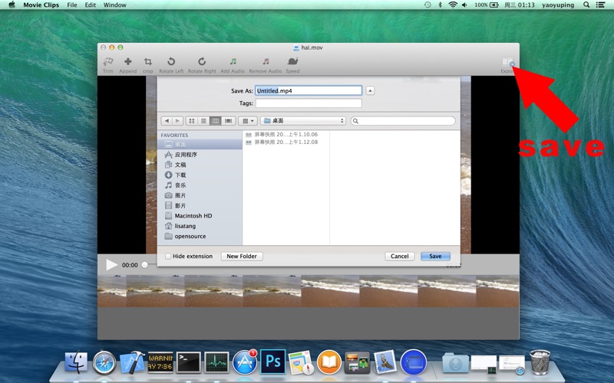Open the Apple menu
This screenshot has width=614, height=383.
(x=12, y=5)
